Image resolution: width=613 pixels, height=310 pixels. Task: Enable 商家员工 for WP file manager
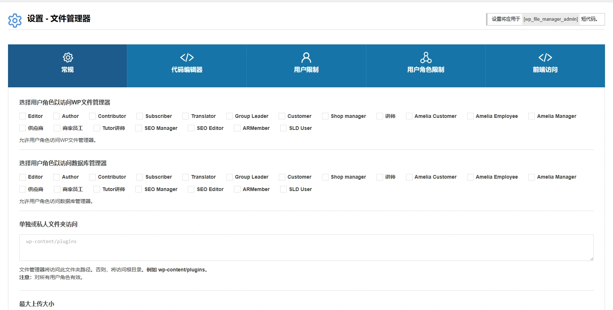coord(57,128)
